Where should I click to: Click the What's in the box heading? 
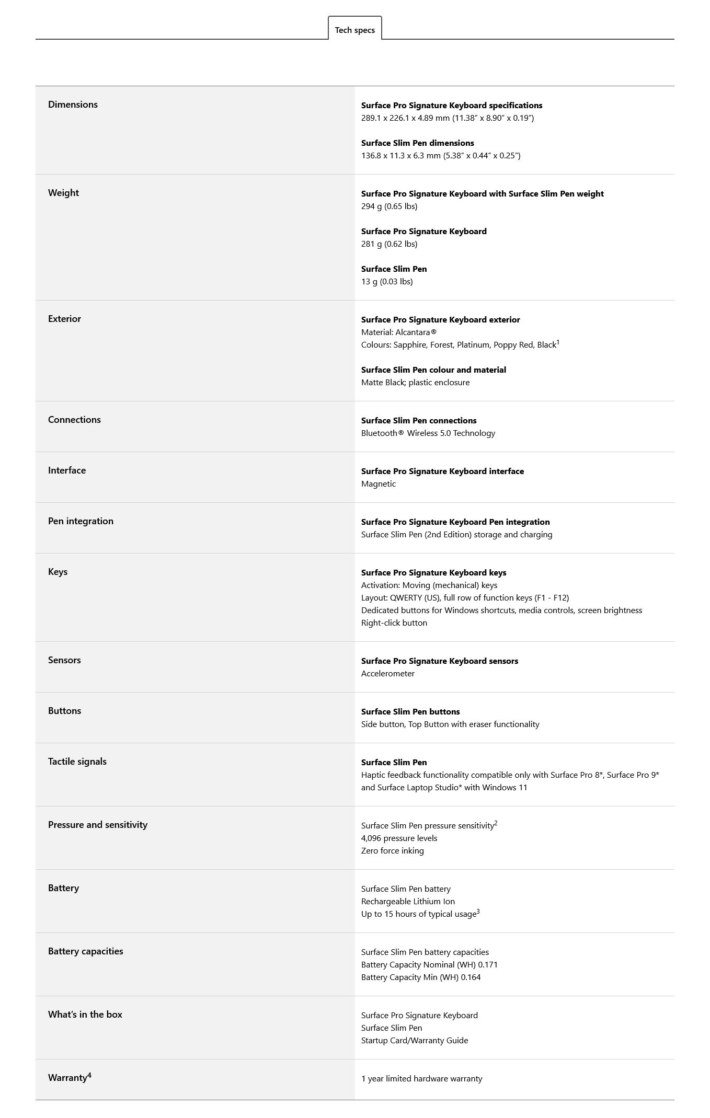pos(85,1015)
